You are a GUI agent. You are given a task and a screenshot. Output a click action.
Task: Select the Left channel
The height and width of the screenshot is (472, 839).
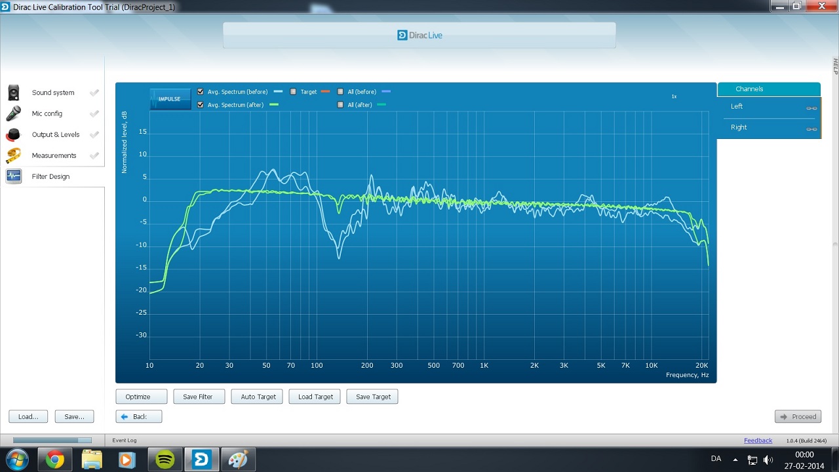[769, 107]
